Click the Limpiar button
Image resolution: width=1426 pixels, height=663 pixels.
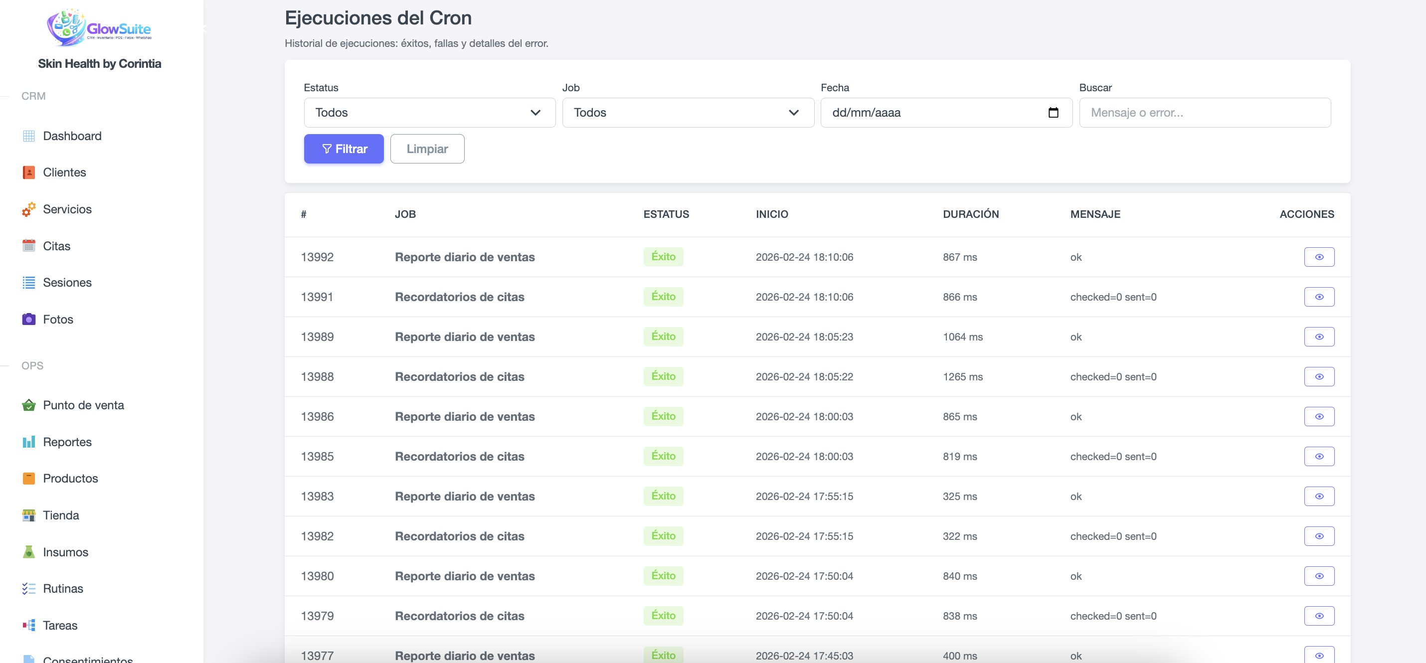point(427,149)
